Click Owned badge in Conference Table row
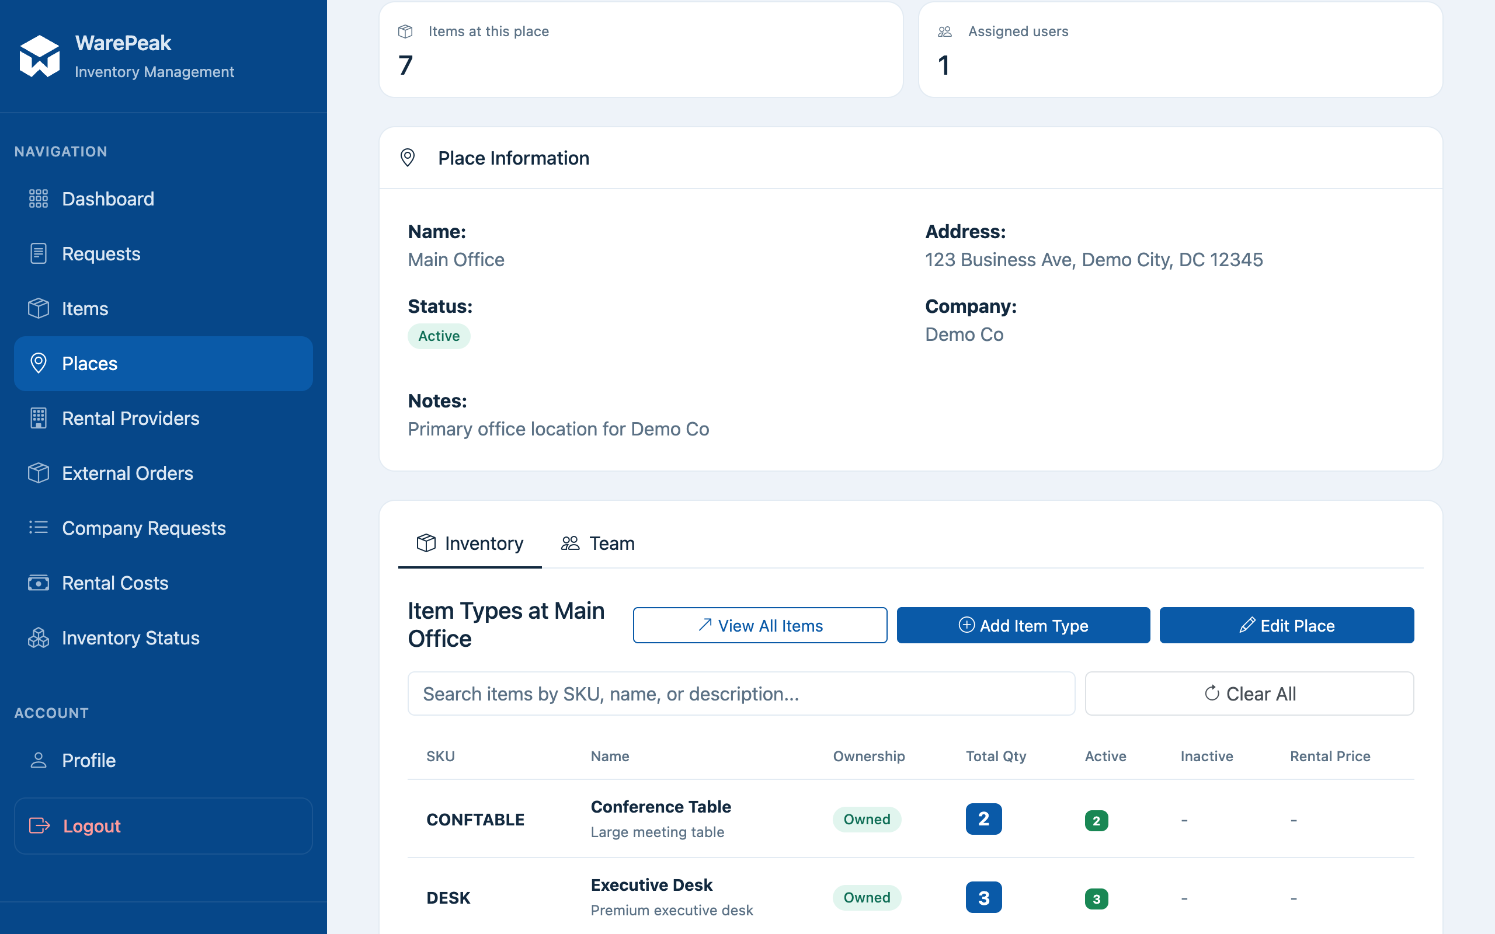 click(867, 819)
